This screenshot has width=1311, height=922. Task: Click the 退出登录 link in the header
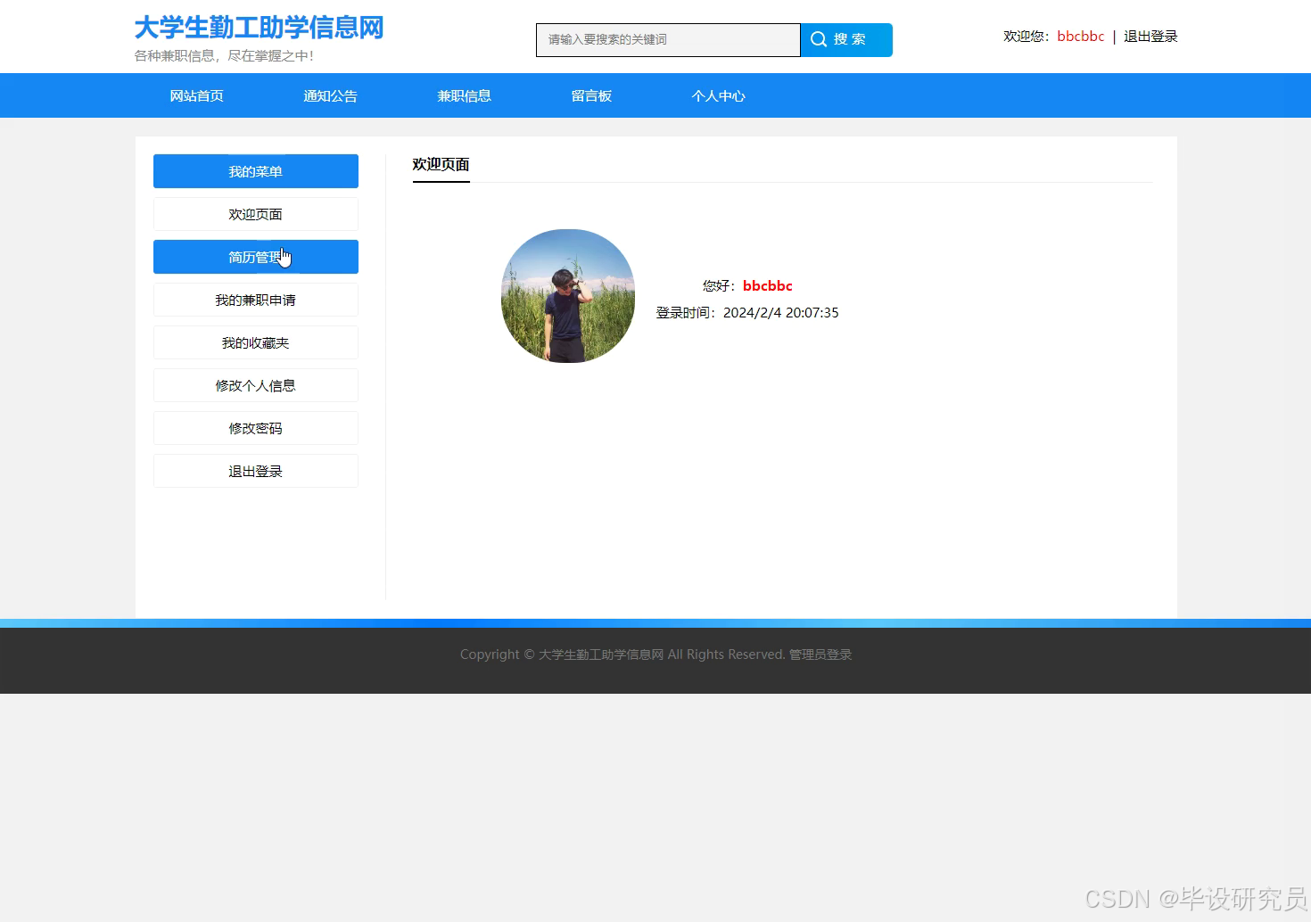[1150, 37]
